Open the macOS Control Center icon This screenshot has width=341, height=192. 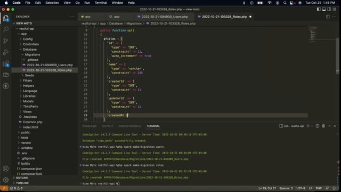click(x=292, y=3)
